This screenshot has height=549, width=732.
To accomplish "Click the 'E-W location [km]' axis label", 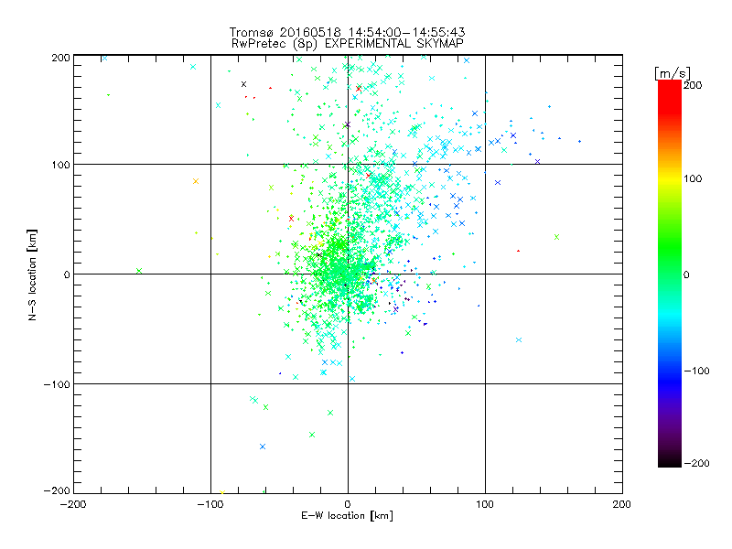I will pos(347,516).
